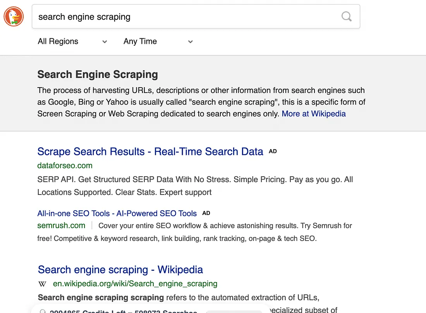
Task: Click the AD badge beside All-in-one SEO Tools
Action: point(206,213)
